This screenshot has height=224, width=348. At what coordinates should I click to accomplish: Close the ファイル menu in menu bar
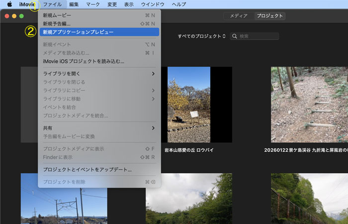click(52, 4)
